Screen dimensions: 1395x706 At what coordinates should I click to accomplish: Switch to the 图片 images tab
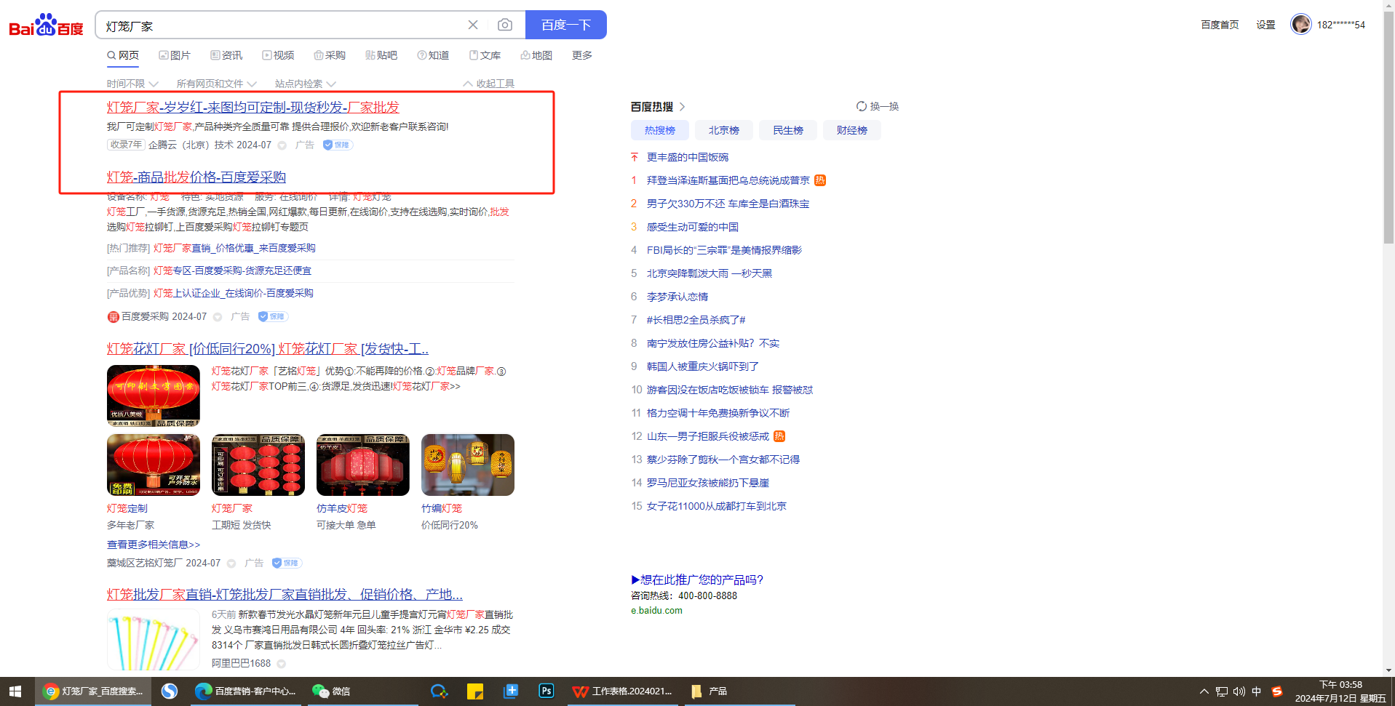(175, 55)
